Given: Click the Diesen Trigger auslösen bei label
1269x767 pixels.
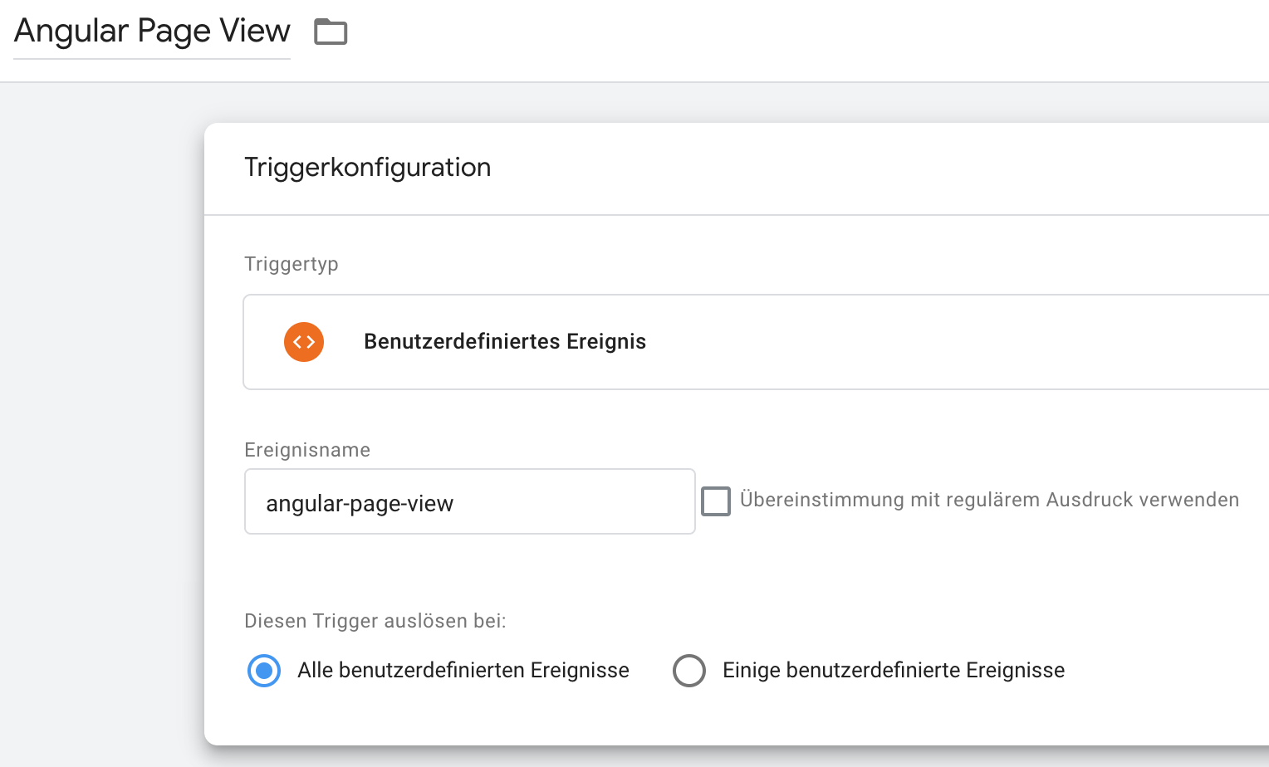Looking at the screenshot, I should (375, 621).
